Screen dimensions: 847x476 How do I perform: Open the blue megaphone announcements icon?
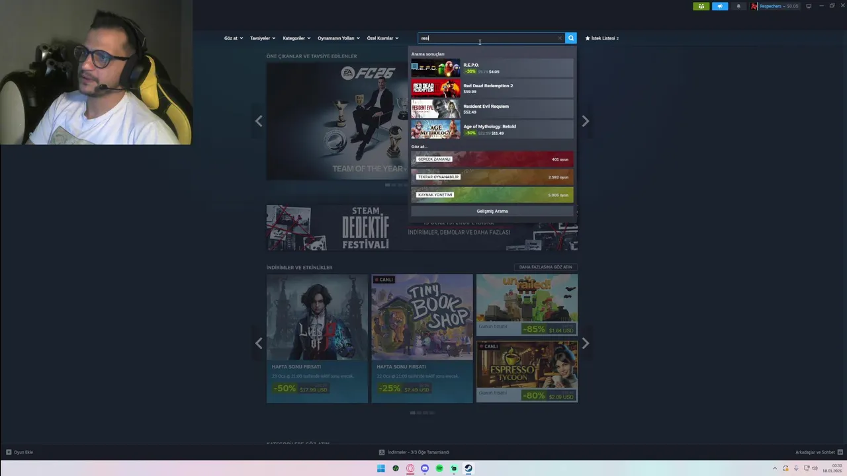click(720, 6)
